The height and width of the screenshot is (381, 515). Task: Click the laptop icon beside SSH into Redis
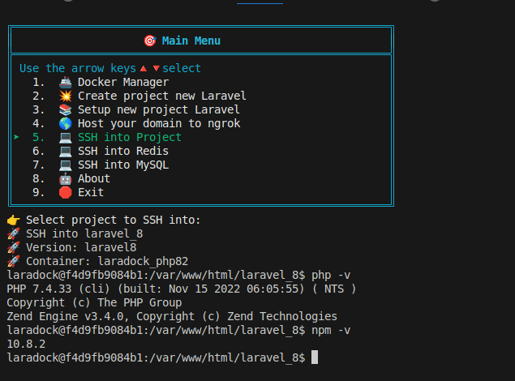[66, 152]
